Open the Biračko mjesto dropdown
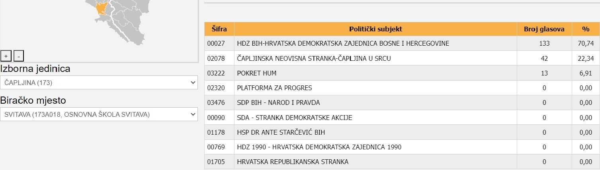 pos(99,115)
